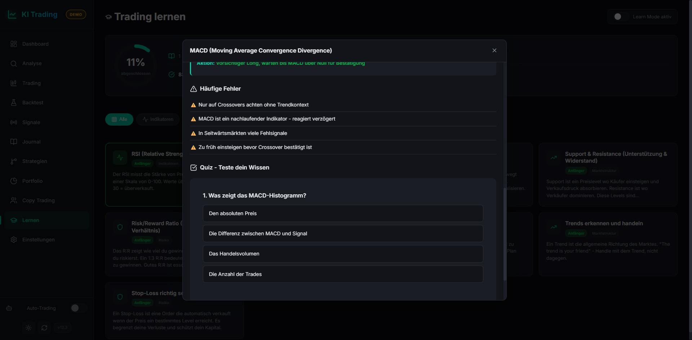Click the Analyse magnifier icon
The height and width of the screenshot is (340, 692).
point(14,64)
